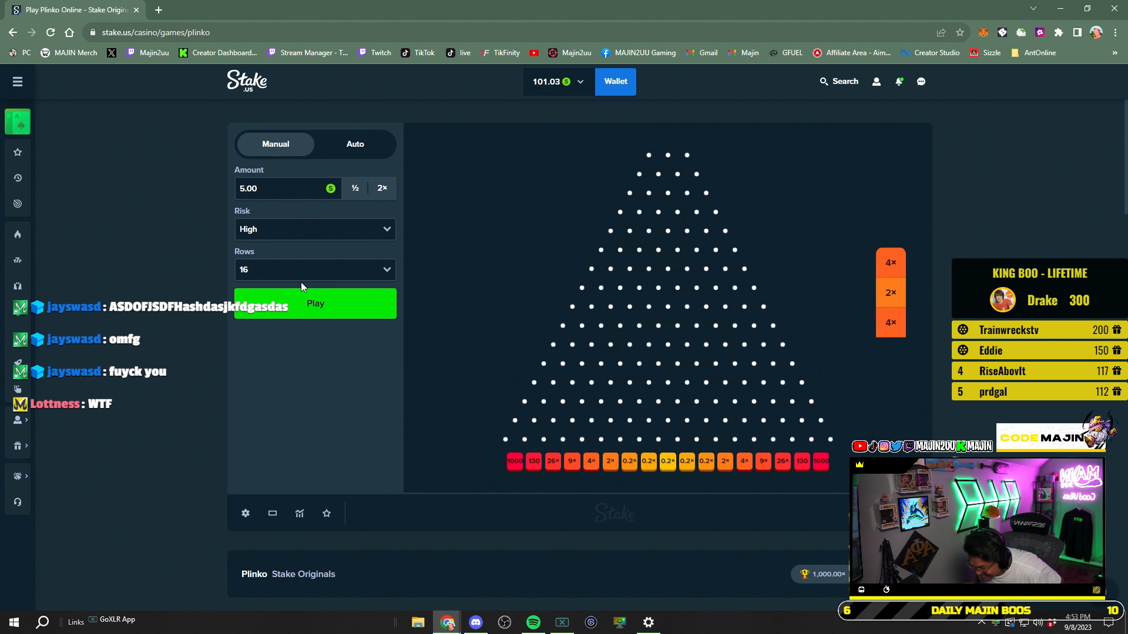Bookmark this page with star icon
Image resolution: width=1128 pixels, height=634 pixels.
pos(960,32)
